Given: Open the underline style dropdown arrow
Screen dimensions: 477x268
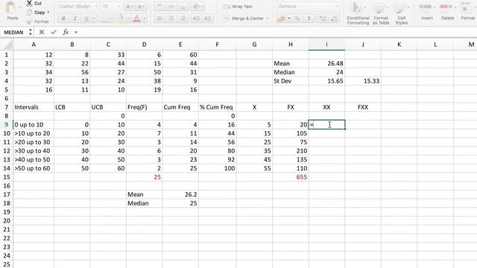Looking at the screenshot, I should pos(94,19).
